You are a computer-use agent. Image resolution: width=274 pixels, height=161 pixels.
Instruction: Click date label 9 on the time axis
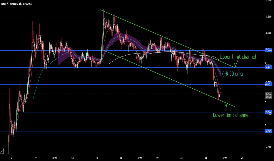36,158
